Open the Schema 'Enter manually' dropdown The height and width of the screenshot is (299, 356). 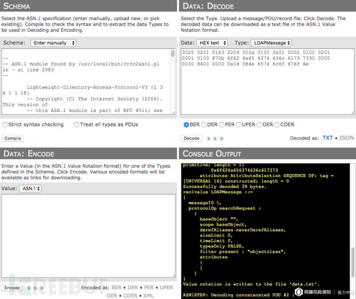click(x=53, y=43)
